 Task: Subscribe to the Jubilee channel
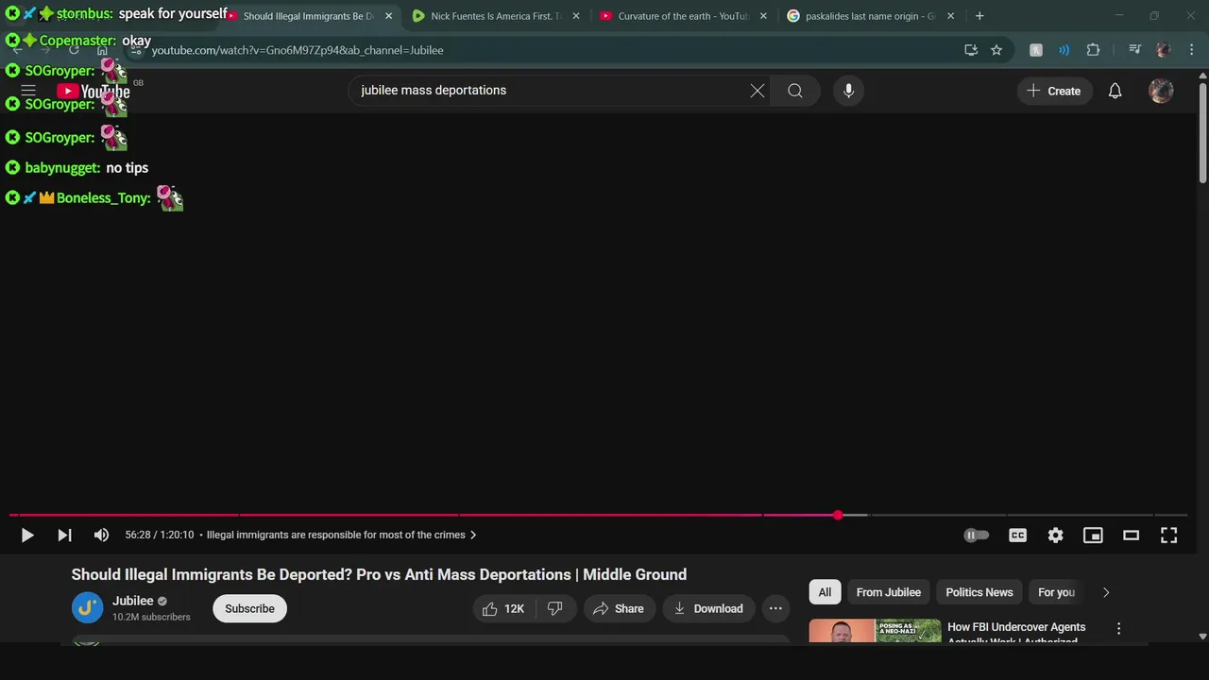pos(249,608)
